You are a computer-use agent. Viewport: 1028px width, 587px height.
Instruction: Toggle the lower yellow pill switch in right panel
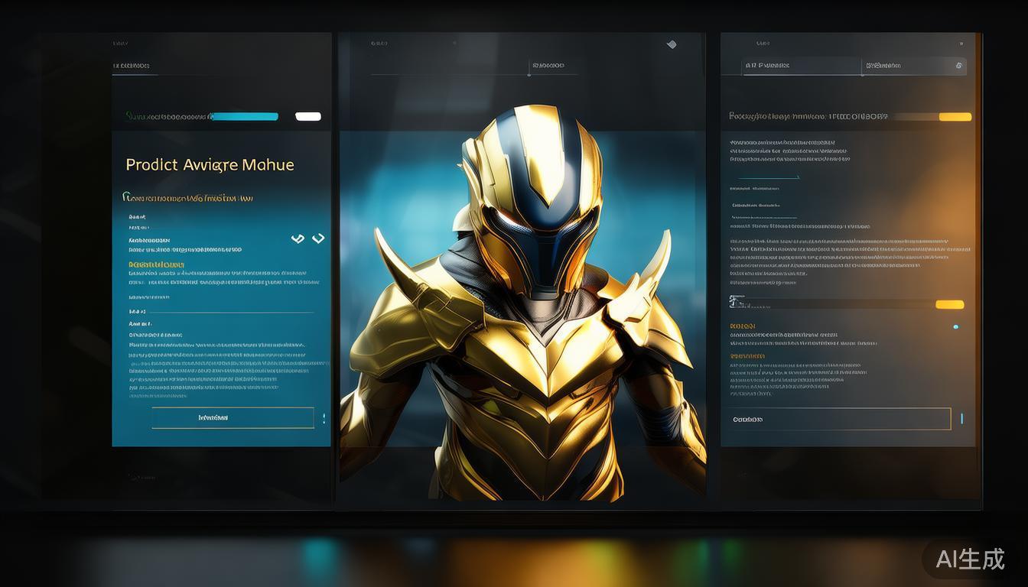point(949,304)
